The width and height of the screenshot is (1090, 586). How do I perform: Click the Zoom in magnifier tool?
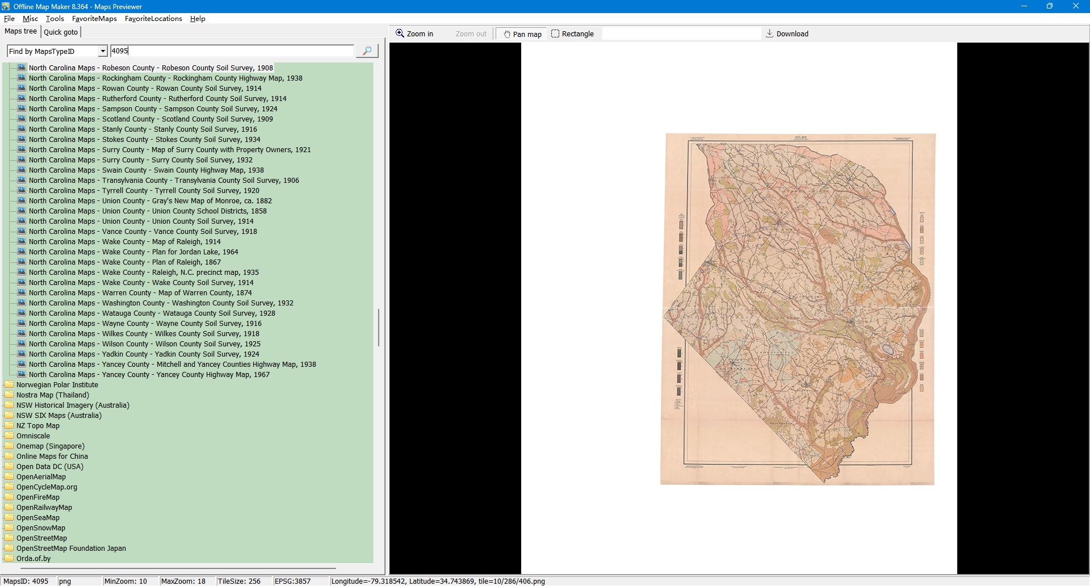(x=414, y=34)
